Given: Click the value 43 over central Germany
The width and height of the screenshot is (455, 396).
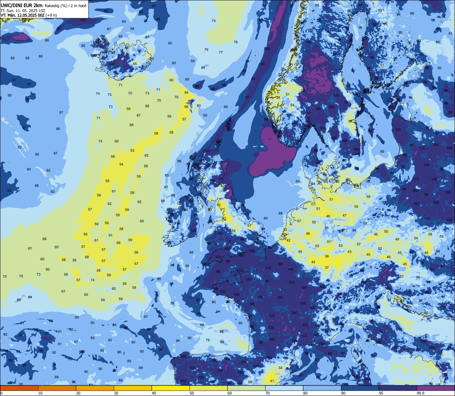Looking at the screenshot, I should (349, 252).
